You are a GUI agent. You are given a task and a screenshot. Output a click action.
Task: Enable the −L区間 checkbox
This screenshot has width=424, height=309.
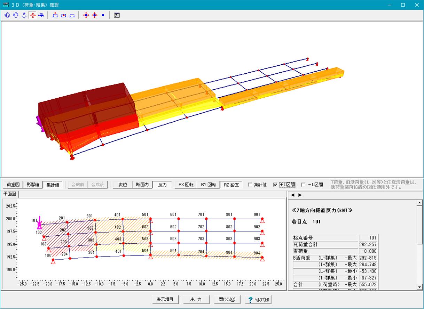pyautogui.click(x=303, y=185)
